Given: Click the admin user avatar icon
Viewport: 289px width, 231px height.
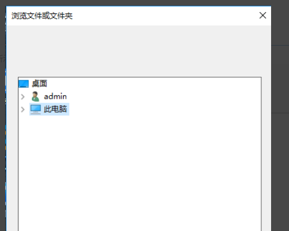Looking at the screenshot, I should (x=35, y=96).
